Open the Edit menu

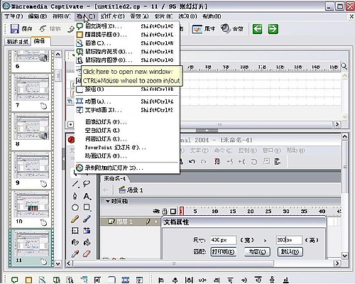[38, 16]
